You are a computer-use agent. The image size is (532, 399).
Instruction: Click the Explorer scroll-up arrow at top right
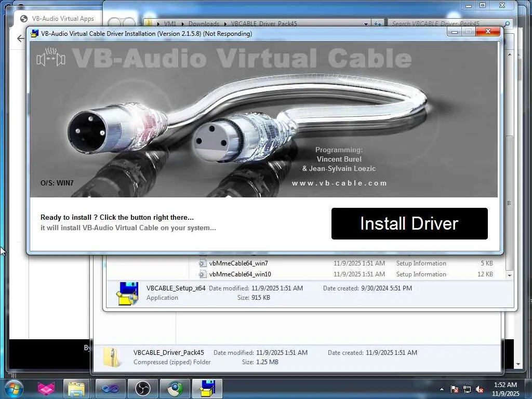pos(509,55)
